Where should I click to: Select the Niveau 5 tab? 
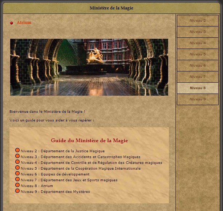pos(198,54)
